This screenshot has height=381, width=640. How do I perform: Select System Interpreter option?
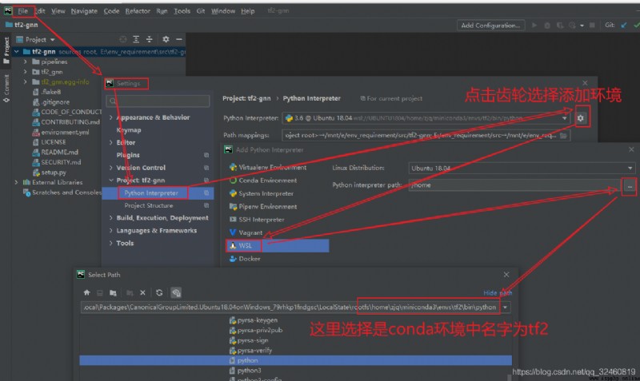pos(262,193)
